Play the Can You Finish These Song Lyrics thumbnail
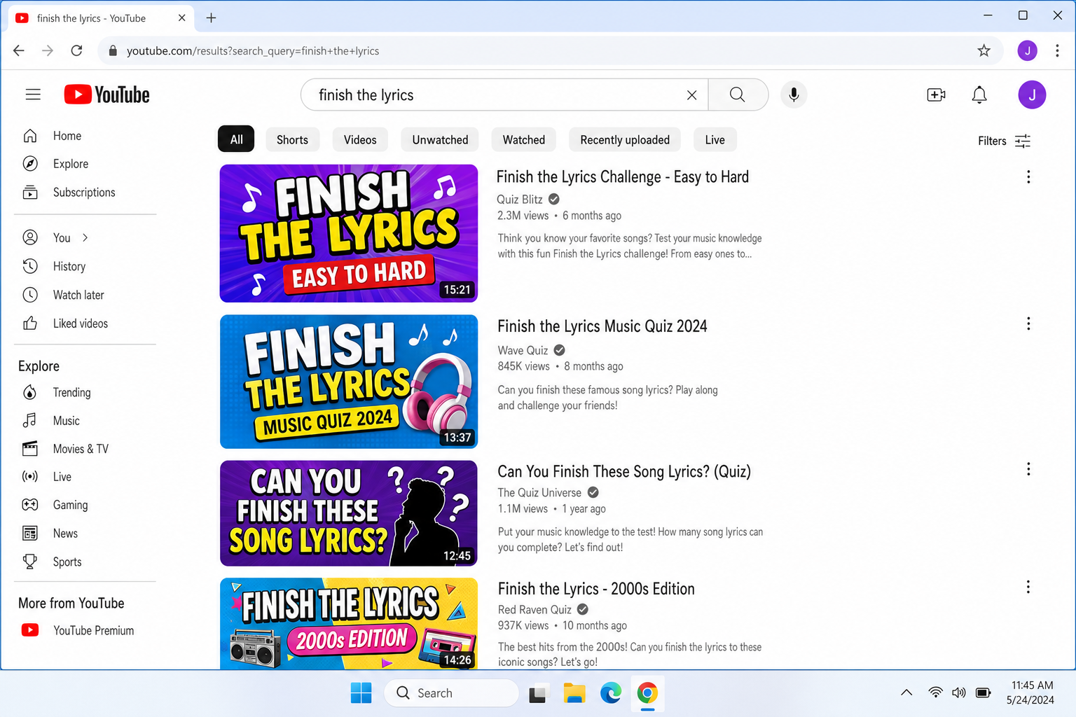This screenshot has width=1076, height=717. click(x=349, y=513)
